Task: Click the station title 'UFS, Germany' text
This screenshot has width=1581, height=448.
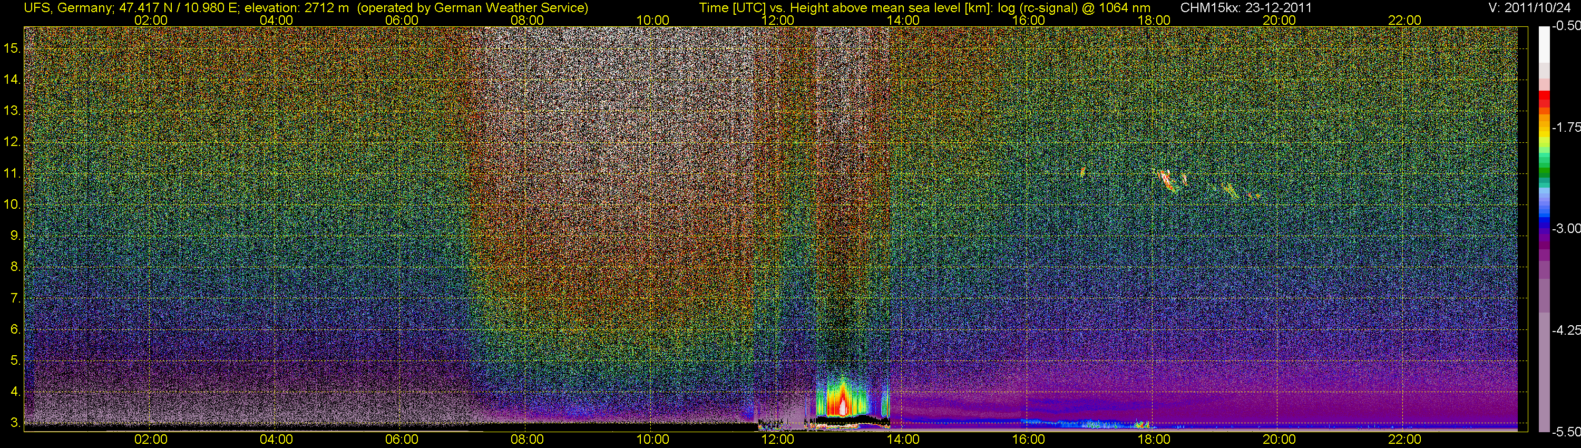Action: (x=68, y=8)
